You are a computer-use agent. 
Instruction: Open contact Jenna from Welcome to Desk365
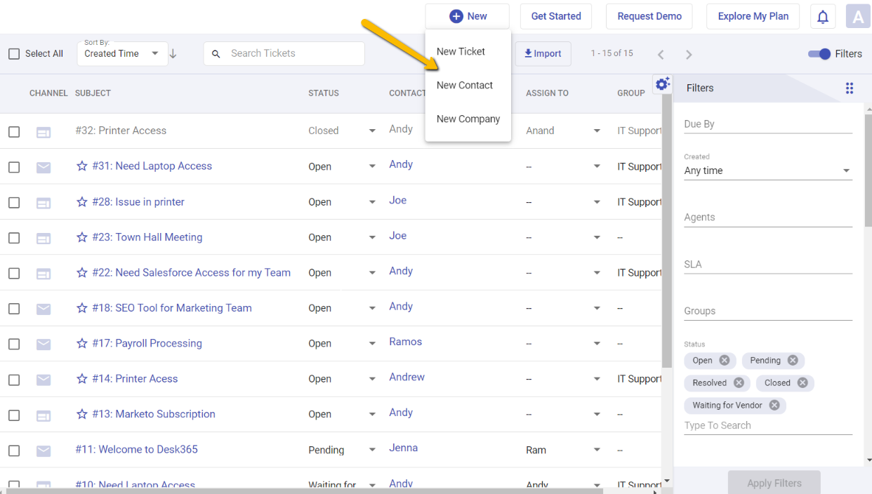coord(403,447)
